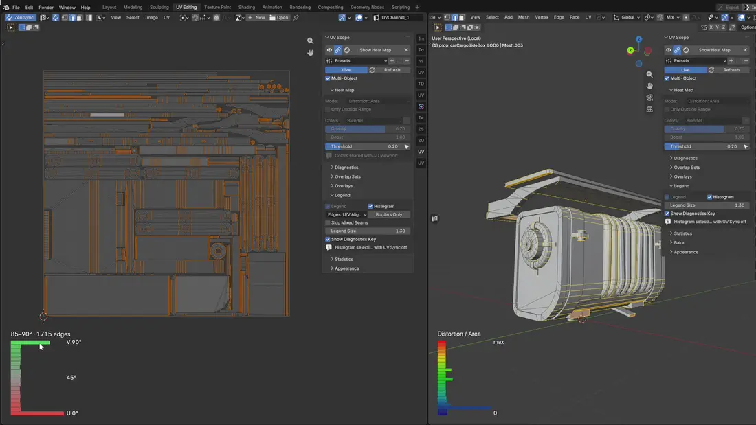Viewport: 756px width, 425px height.
Task: Click the zoom magnifier icon in 3D viewport
Action: [x=649, y=75]
